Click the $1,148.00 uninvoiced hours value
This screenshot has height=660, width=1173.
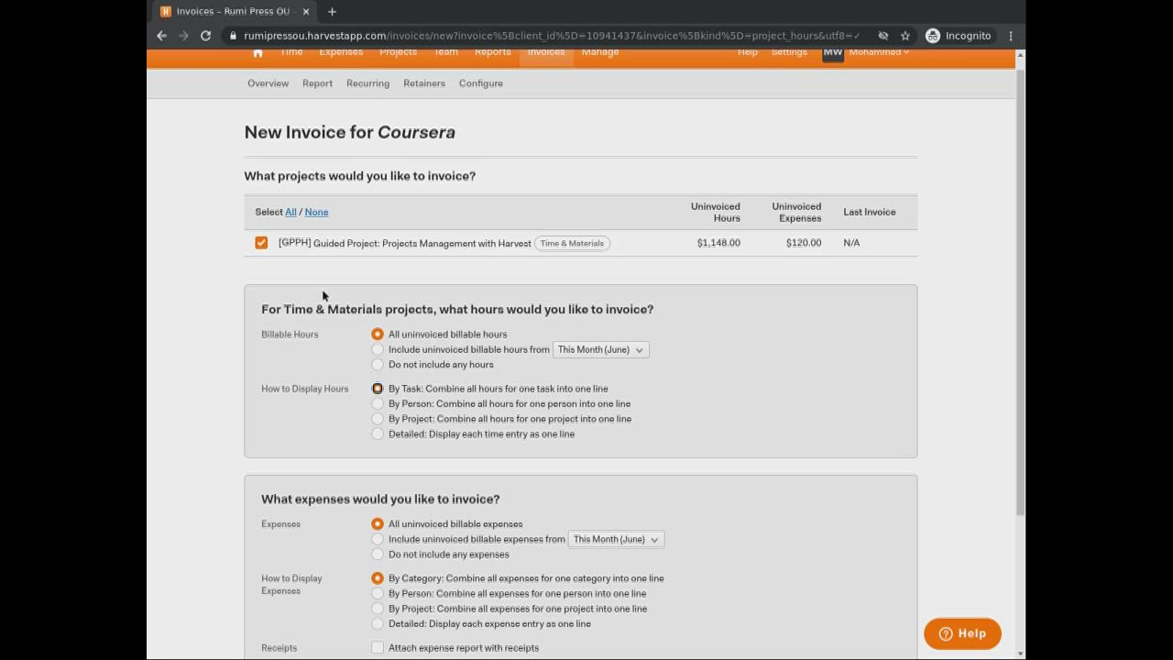718,243
